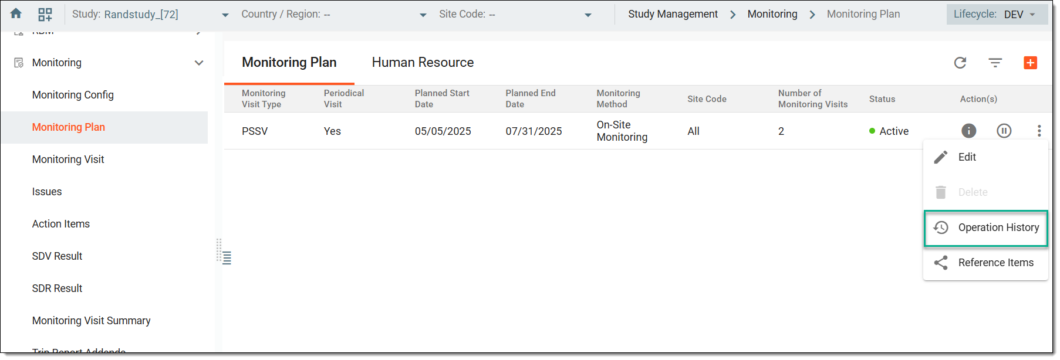Click Study Management breadcrumb

[673, 14]
